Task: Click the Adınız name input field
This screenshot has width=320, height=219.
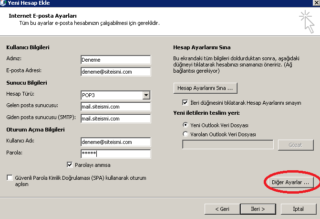Action: (x=116, y=60)
